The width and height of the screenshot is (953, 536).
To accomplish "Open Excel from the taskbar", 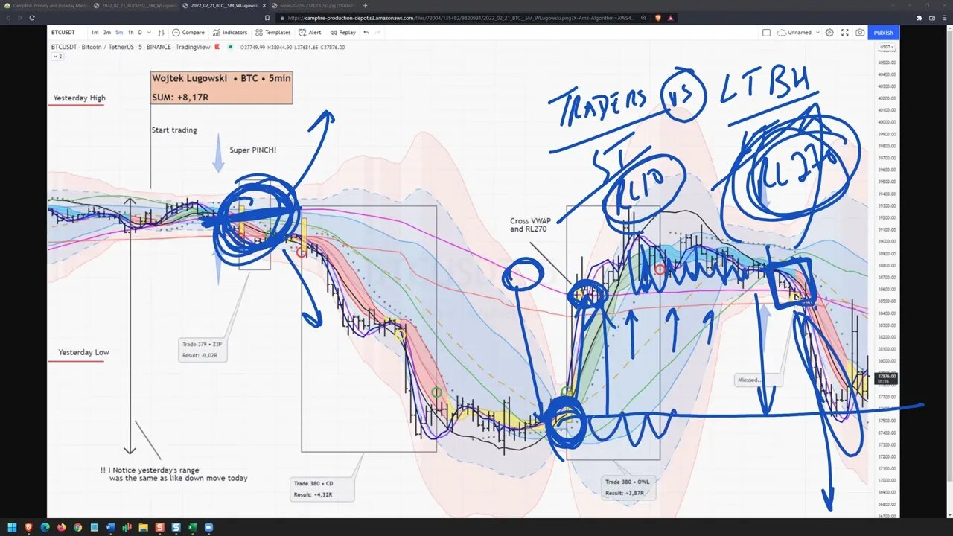I will (192, 527).
